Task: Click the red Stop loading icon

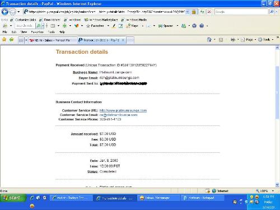Action: pyautogui.click(x=209, y=12)
